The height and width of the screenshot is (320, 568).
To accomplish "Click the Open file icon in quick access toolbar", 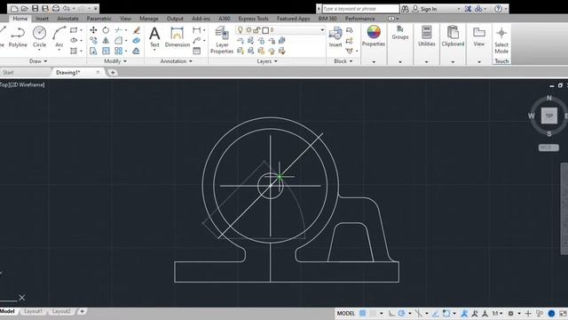I will [x=24, y=8].
